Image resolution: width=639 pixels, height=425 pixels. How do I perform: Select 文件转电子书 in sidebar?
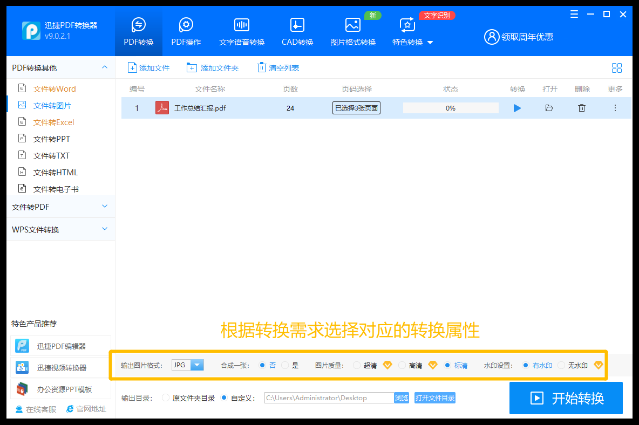pos(56,189)
